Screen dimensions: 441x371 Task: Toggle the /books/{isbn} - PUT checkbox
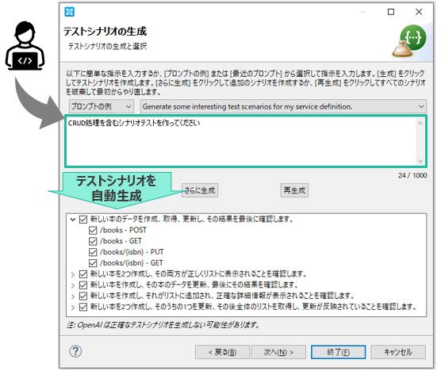[x=93, y=252]
